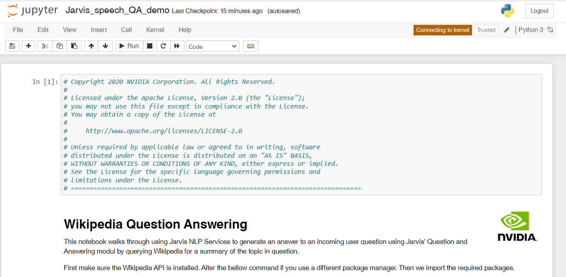Screen dimensions: 566x277
Task: Click the Connecting to kernel notification
Action: pos(442,30)
